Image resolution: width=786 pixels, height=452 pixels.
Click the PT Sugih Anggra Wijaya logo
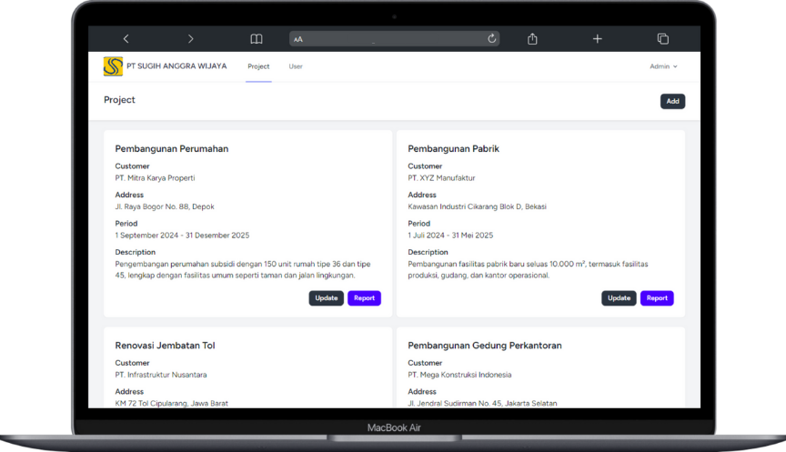tap(113, 66)
